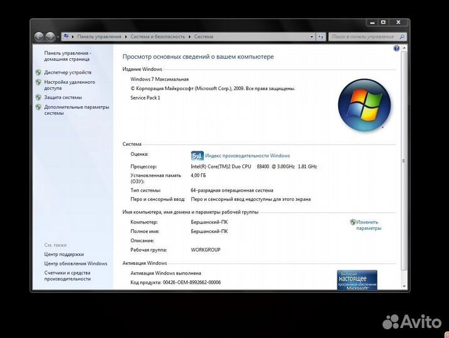The height and width of the screenshot is (338, 449).
Task: Click the Windows 7 logo image
Action: pos(364,105)
